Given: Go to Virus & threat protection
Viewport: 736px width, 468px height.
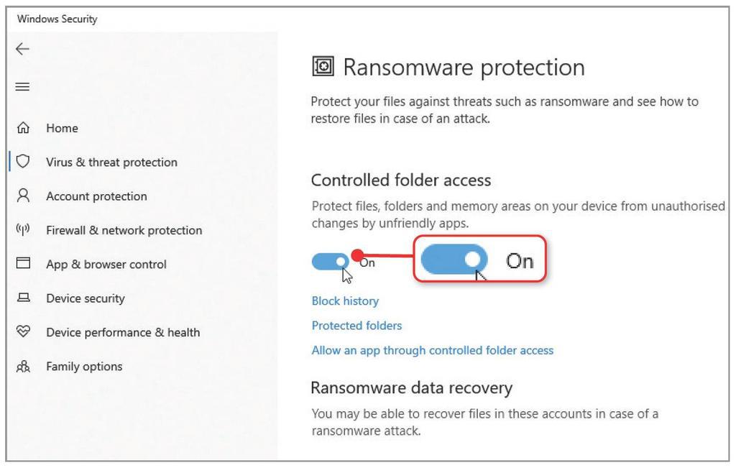Looking at the screenshot, I should tap(111, 162).
